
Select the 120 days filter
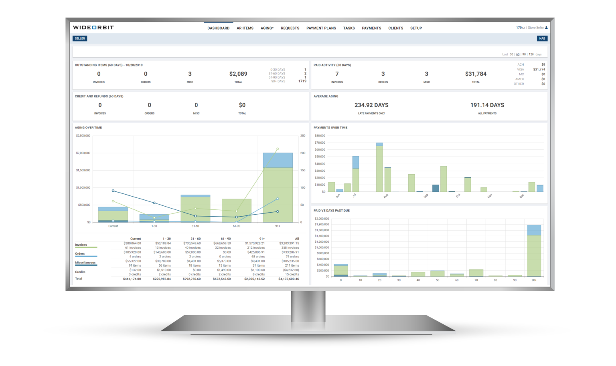click(531, 54)
